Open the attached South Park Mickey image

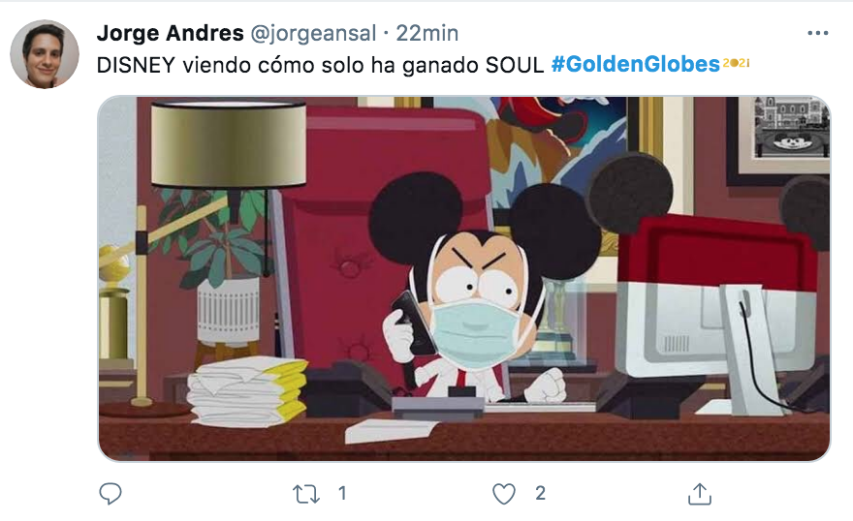click(464, 279)
